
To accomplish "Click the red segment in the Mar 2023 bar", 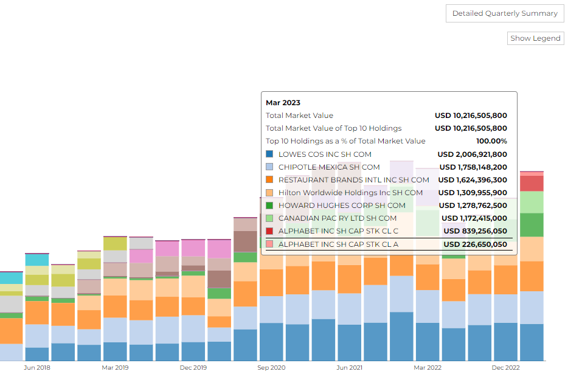I will (532, 183).
